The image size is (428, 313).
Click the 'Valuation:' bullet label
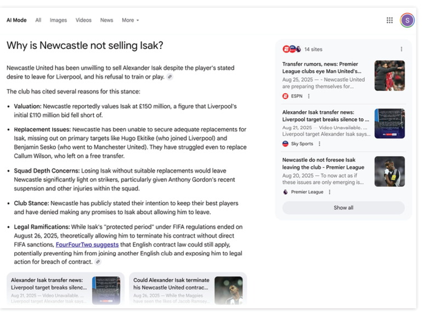[x=27, y=106]
